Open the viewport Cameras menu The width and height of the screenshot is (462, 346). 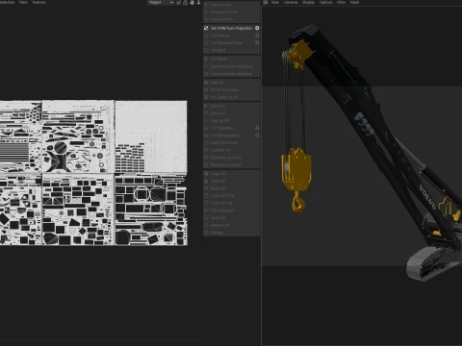point(291,2)
